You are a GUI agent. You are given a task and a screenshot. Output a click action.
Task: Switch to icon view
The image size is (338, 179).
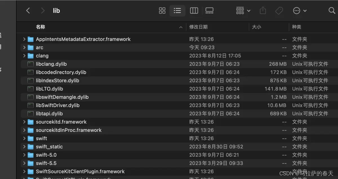(x=162, y=10)
